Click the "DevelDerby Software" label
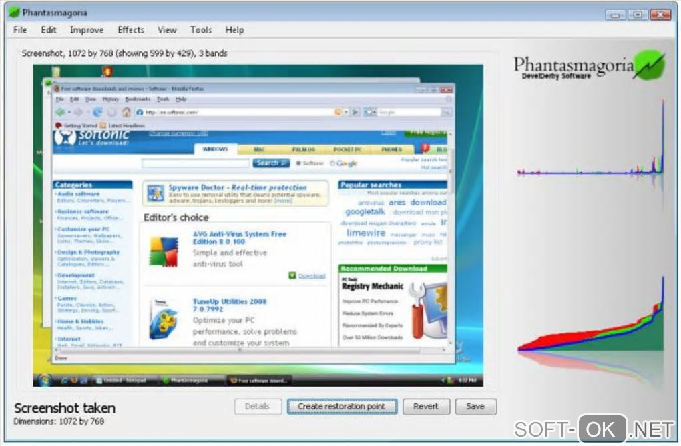This screenshot has width=681, height=446. coord(556,76)
